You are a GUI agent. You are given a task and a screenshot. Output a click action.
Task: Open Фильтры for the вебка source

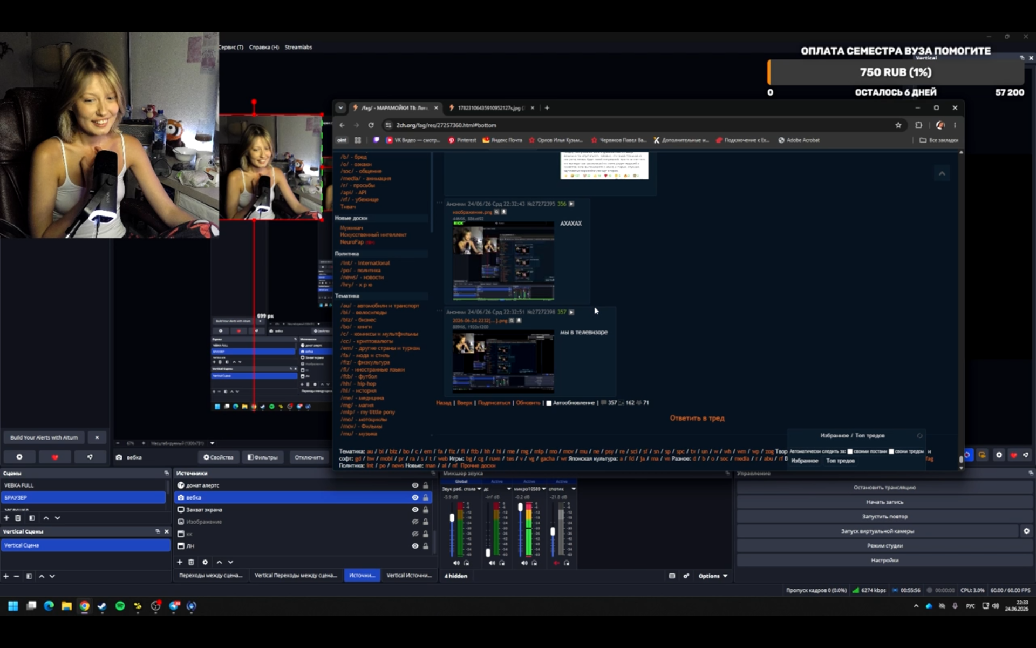tap(263, 457)
